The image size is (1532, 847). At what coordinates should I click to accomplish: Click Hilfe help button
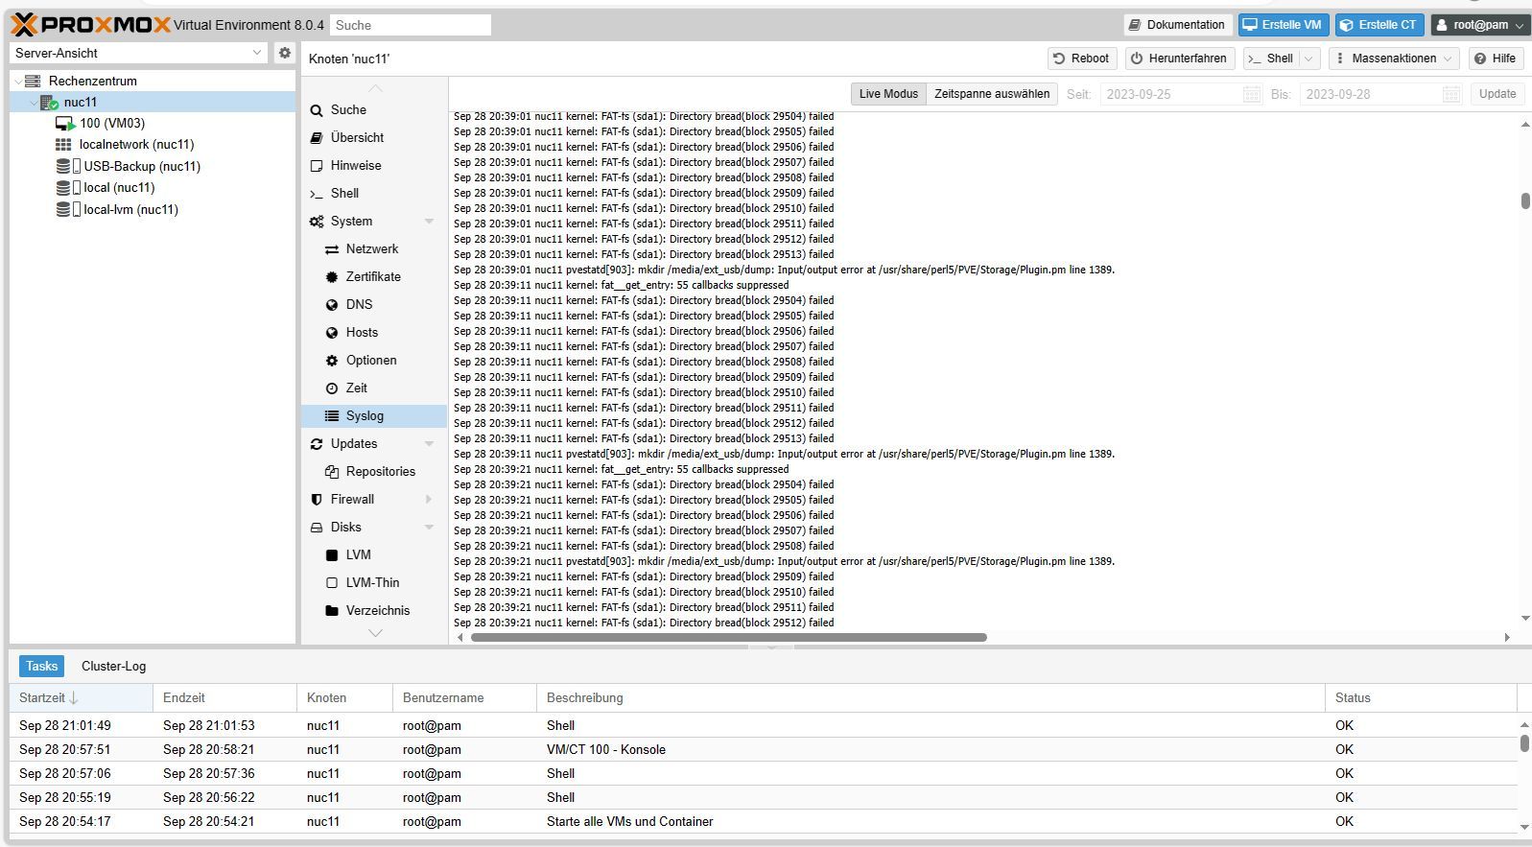coord(1496,59)
